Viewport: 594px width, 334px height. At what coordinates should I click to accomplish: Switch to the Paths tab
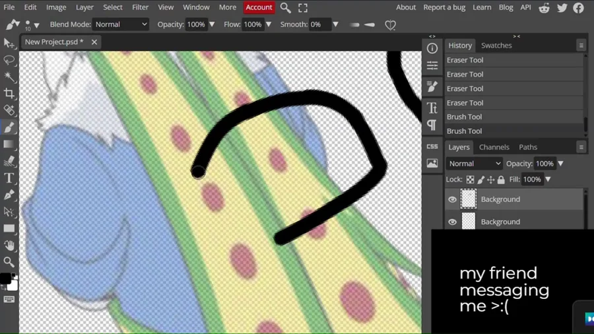pyautogui.click(x=528, y=147)
